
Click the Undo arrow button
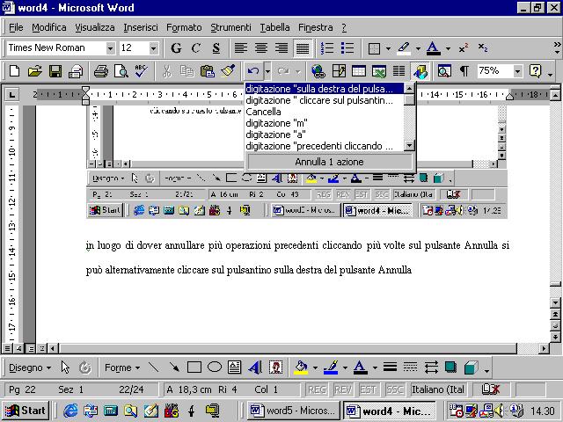point(253,71)
